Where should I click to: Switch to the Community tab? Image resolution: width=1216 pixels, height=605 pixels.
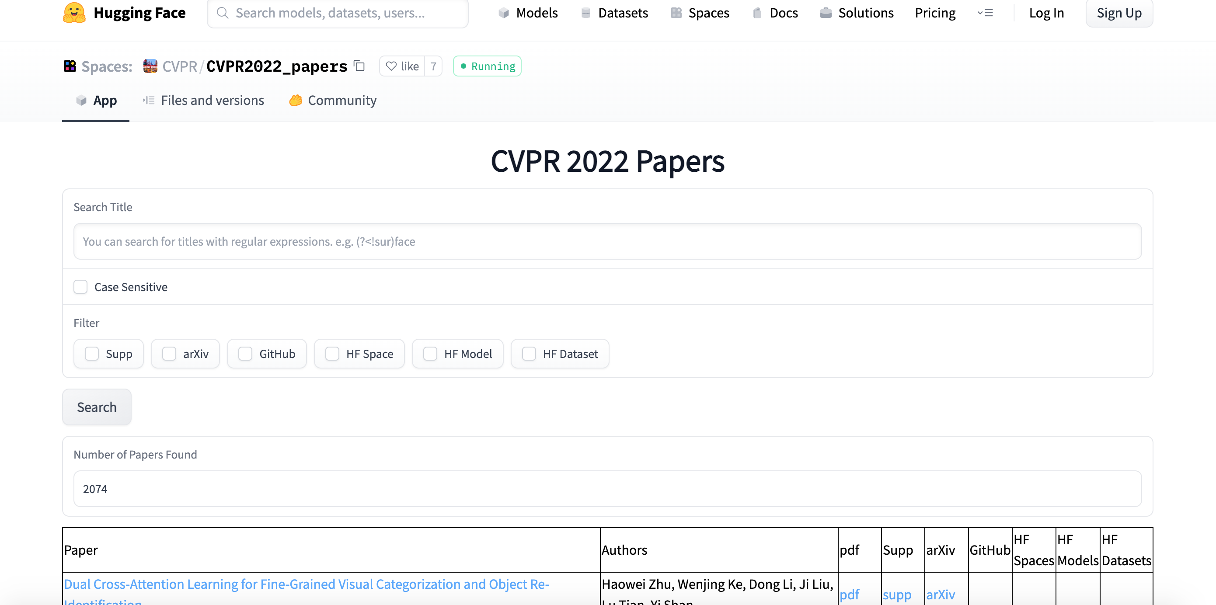point(333,100)
